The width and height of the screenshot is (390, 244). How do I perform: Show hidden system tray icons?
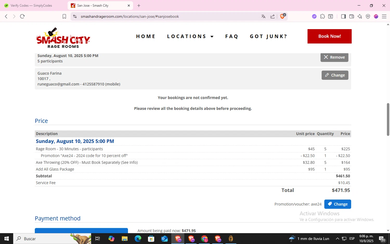pyautogui.click(x=337, y=239)
